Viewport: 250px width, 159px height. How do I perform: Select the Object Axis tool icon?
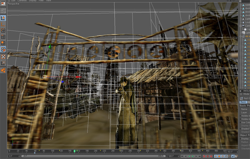tap(3, 24)
